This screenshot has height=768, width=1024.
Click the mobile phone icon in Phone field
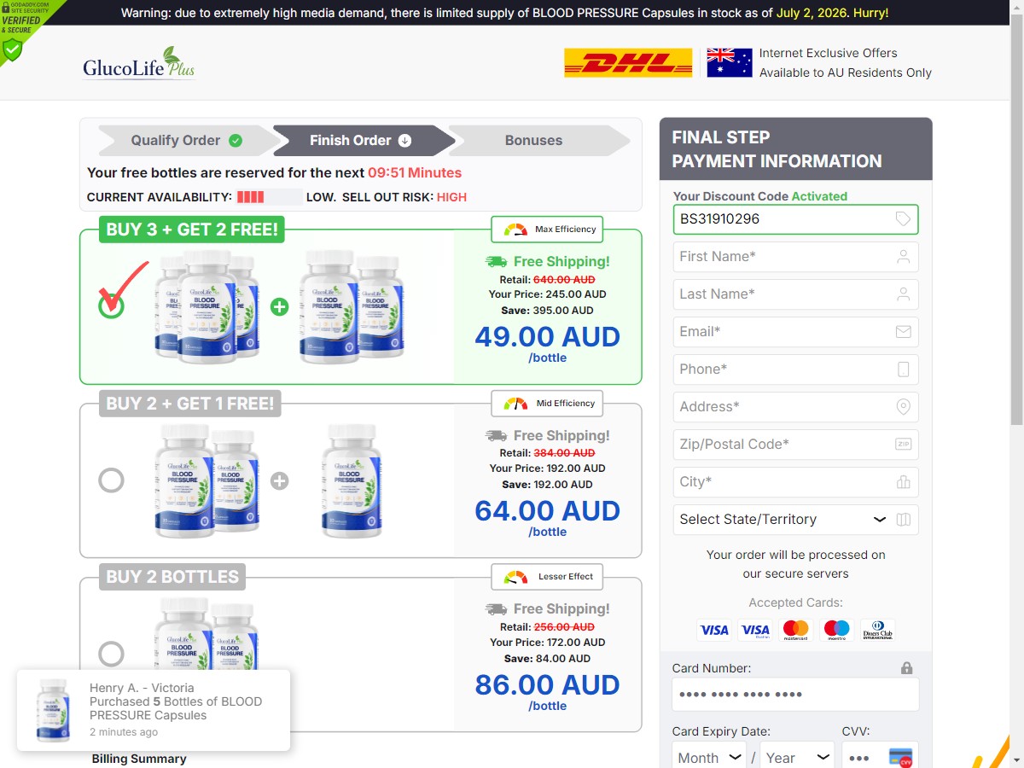(904, 369)
